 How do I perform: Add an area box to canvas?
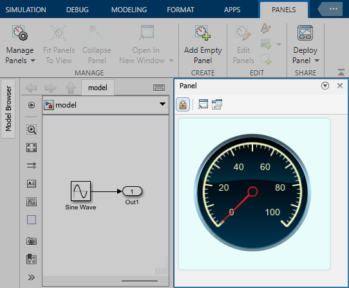(32, 220)
